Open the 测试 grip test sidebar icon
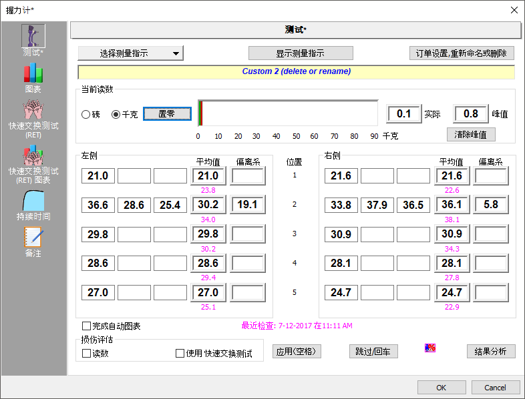 point(33,36)
